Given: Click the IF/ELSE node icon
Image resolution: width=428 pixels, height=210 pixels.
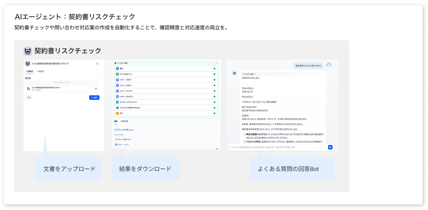Looking at the screenshot, I should click(117, 102).
